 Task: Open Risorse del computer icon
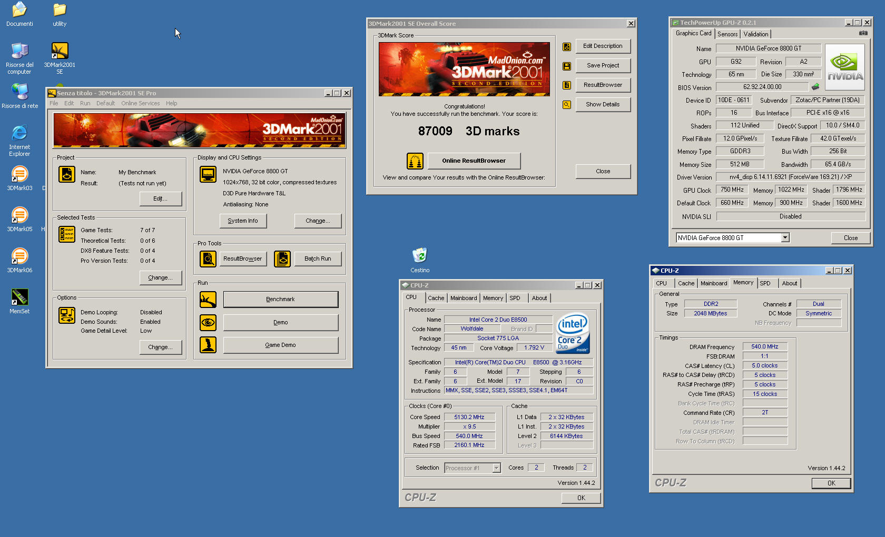pyautogui.click(x=19, y=58)
